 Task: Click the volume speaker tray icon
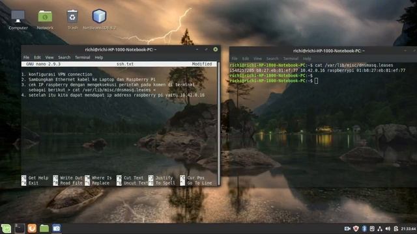[388, 229]
